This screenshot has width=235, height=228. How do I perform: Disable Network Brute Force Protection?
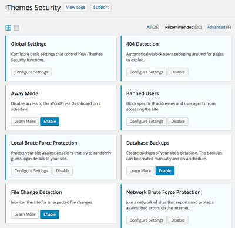[x=178, y=220]
